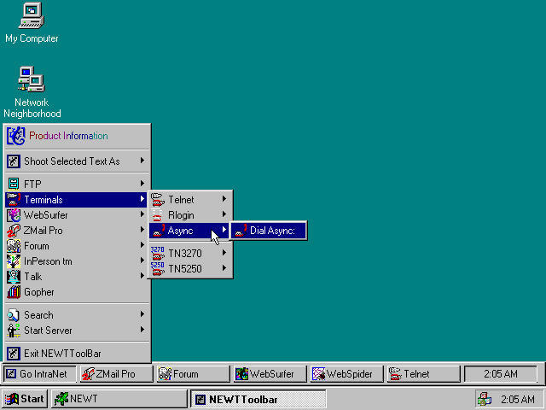Select the Start Server menu entry

point(77,331)
